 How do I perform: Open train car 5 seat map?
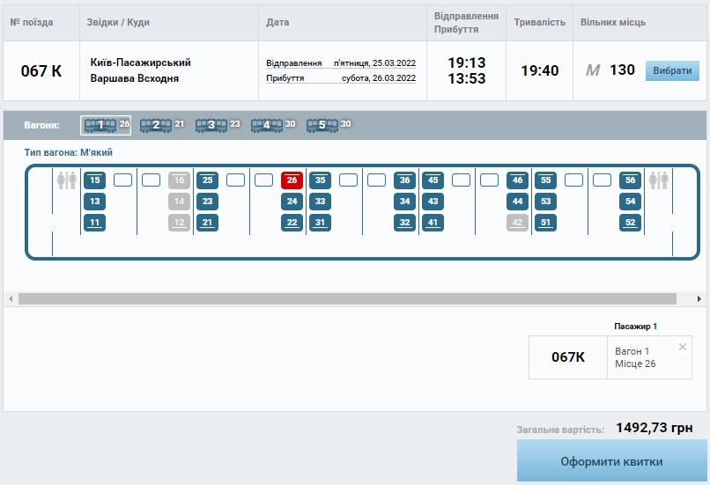pos(322,125)
